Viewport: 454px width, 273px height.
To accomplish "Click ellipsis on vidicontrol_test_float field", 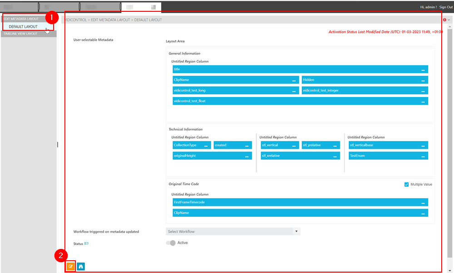I will pos(423,101).
